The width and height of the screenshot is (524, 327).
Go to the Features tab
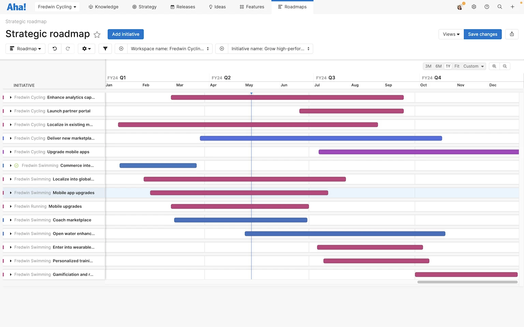tap(252, 7)
